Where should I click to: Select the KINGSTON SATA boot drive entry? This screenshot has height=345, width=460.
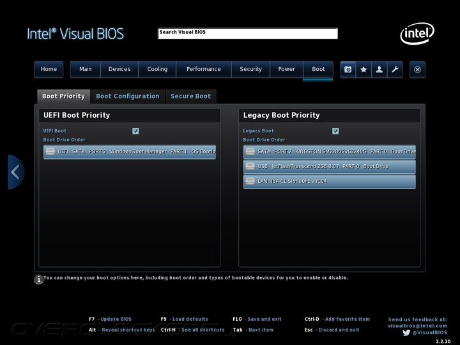pyautogui.click(x=330, y=151)
